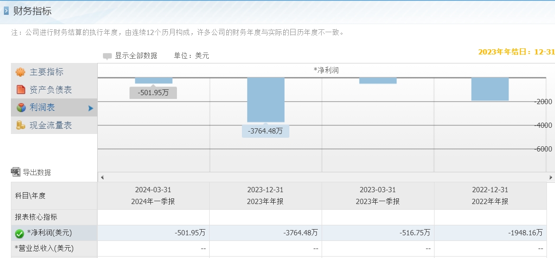The image size is (555, 258).
Task: Click the blue arrow icon beside 财务指标
Action: tap(6, 11)
